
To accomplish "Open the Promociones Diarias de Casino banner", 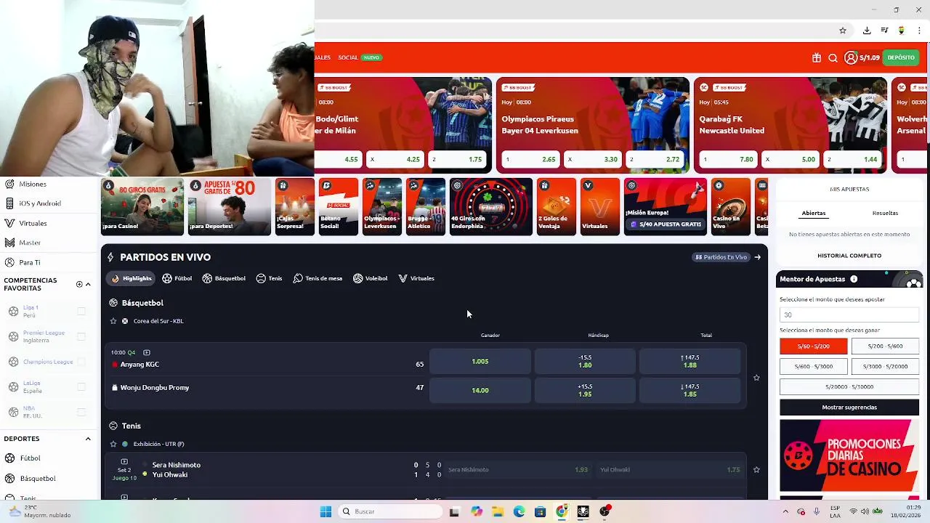I will pyautogui.click(x=849, y=455).
